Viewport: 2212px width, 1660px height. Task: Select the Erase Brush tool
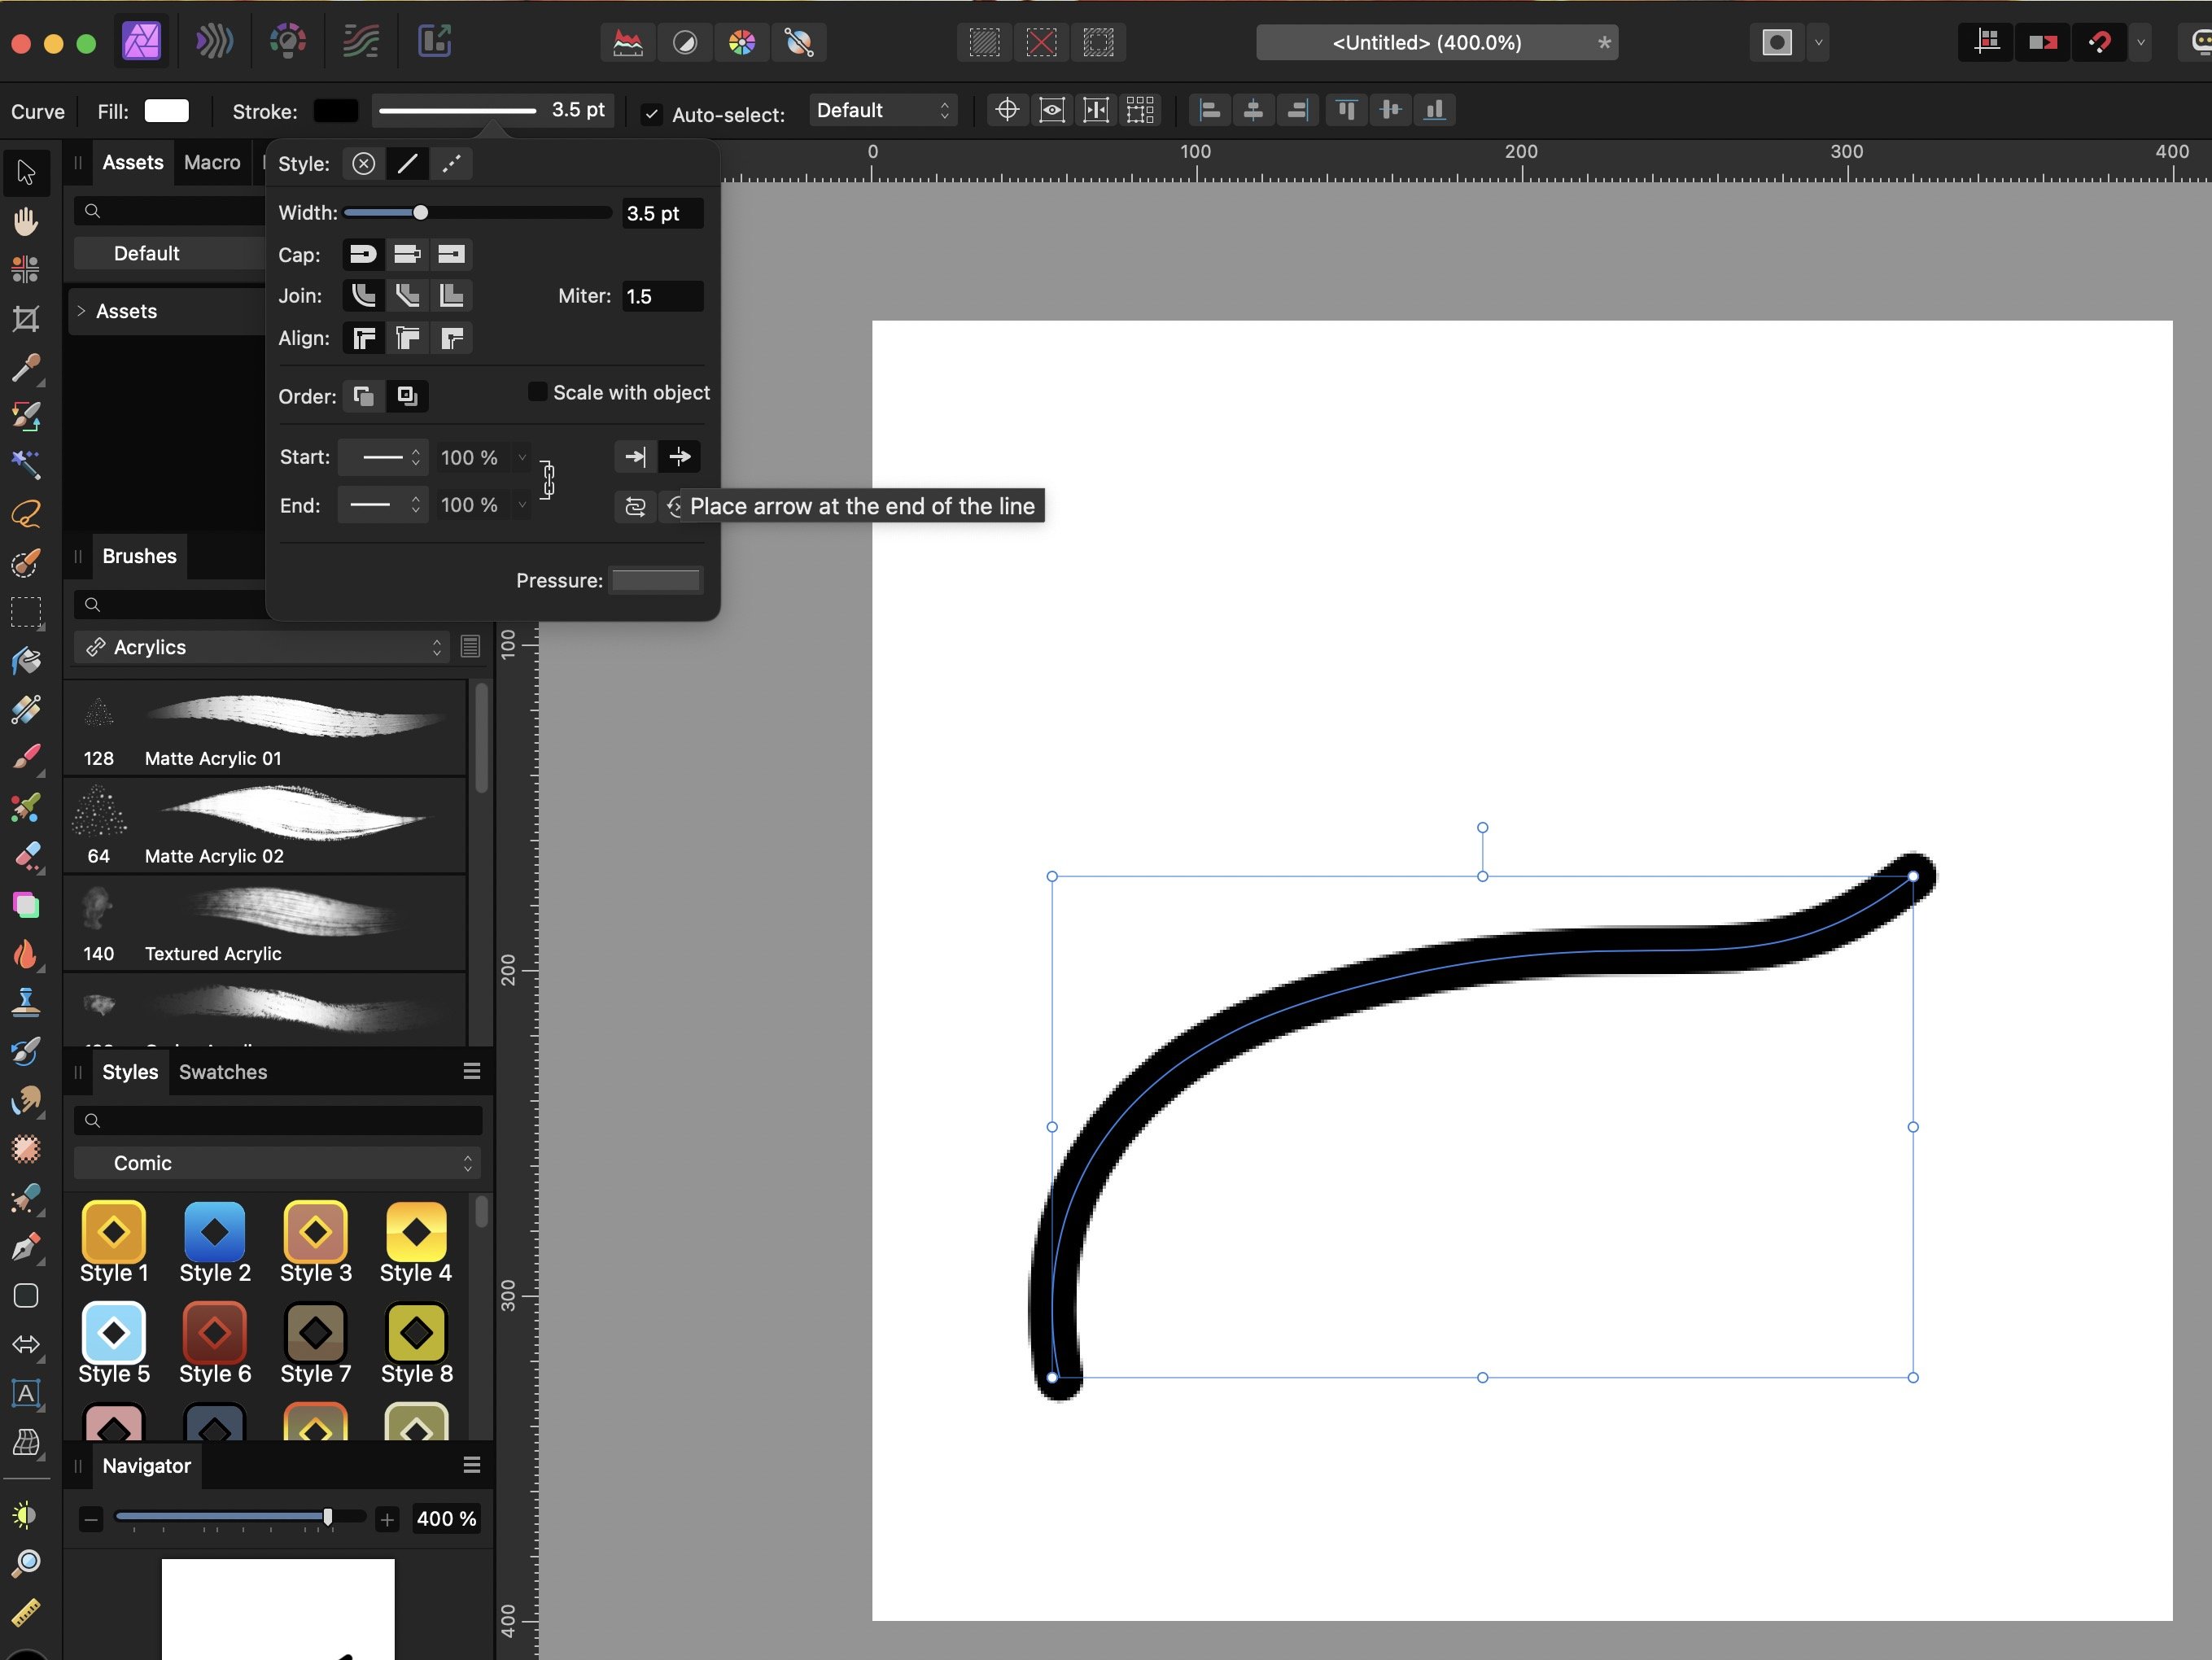tap(26, 855)
